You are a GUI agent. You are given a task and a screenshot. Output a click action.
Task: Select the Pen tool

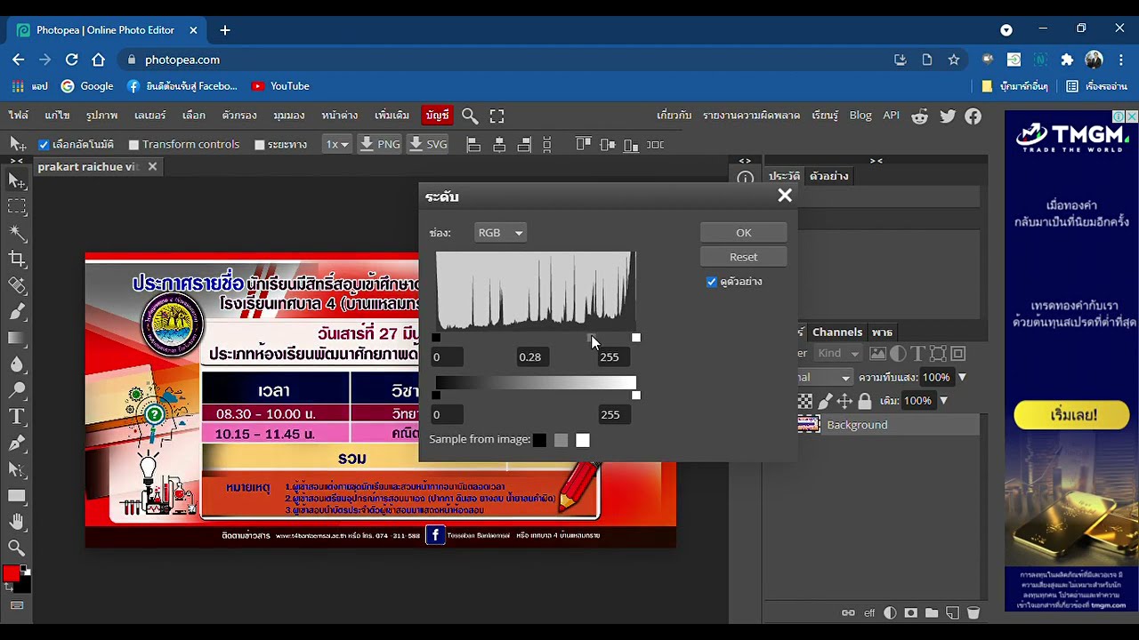(17, 443)
